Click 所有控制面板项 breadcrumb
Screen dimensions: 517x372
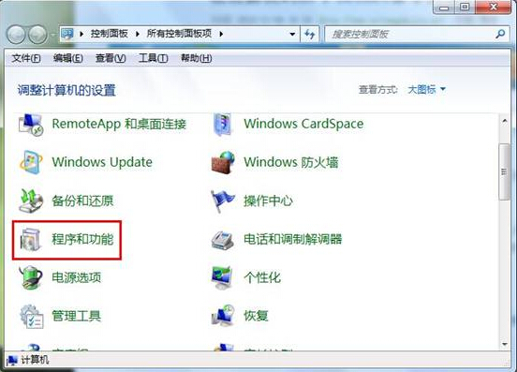point(179,34)
